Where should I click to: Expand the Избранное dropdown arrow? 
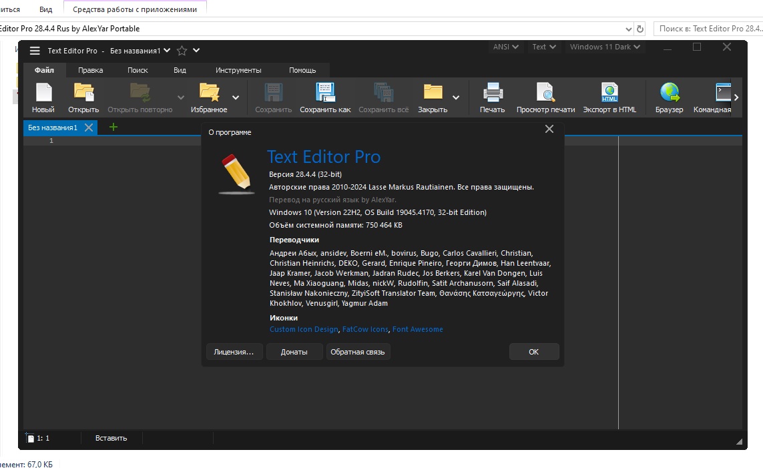[236, 97]
